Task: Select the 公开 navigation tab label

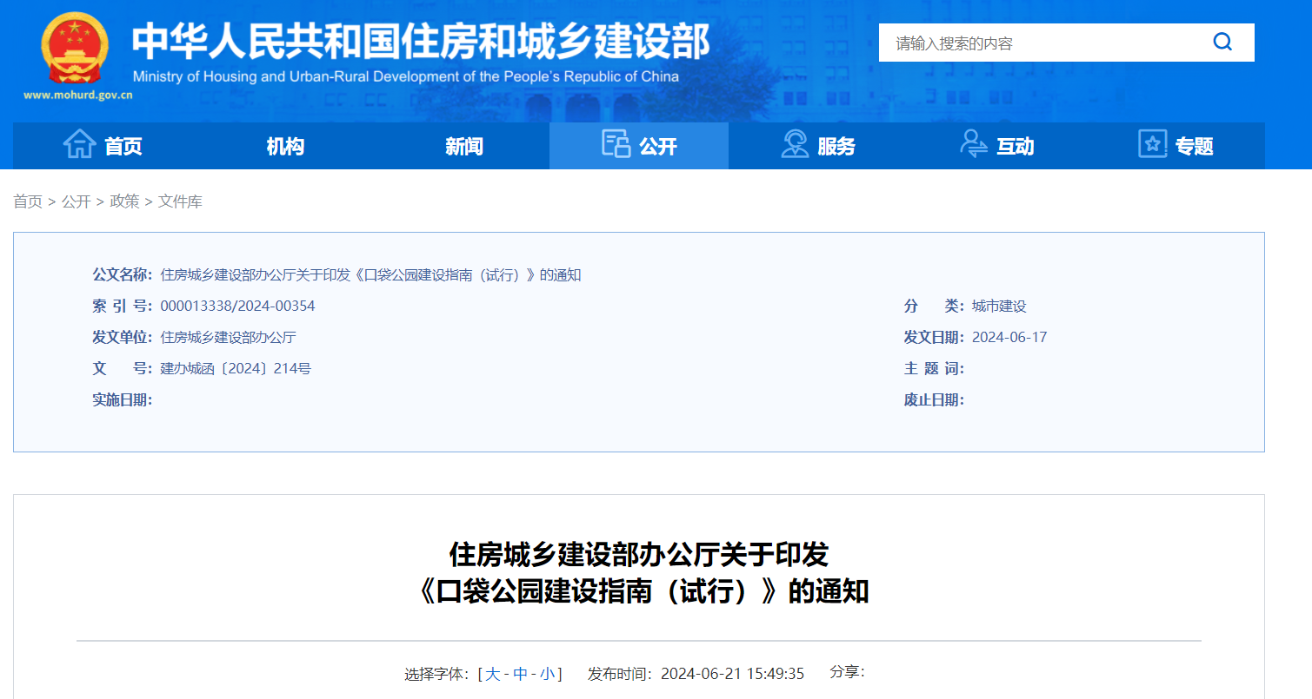Action: click(x=658, y=147)
